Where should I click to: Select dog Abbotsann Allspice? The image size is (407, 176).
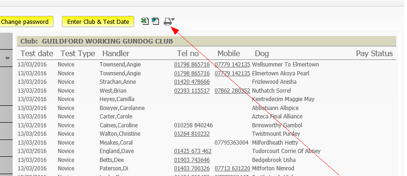coord(275,108)
